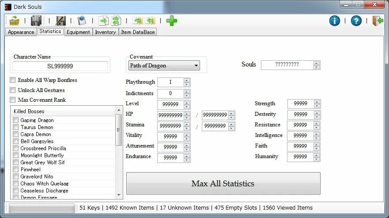Image resolution: width=389 pixels, height=218 pixels.
Task: Check Crossbreed Priscilla
Action: point(15,148)
